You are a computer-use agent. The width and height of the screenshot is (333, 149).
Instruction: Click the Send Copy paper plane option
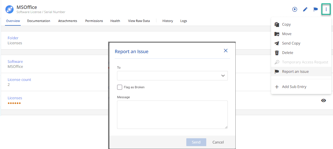click(291, 43)
